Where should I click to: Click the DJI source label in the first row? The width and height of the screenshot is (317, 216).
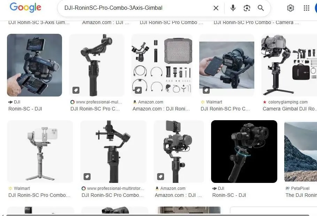(x=14, y=102)
